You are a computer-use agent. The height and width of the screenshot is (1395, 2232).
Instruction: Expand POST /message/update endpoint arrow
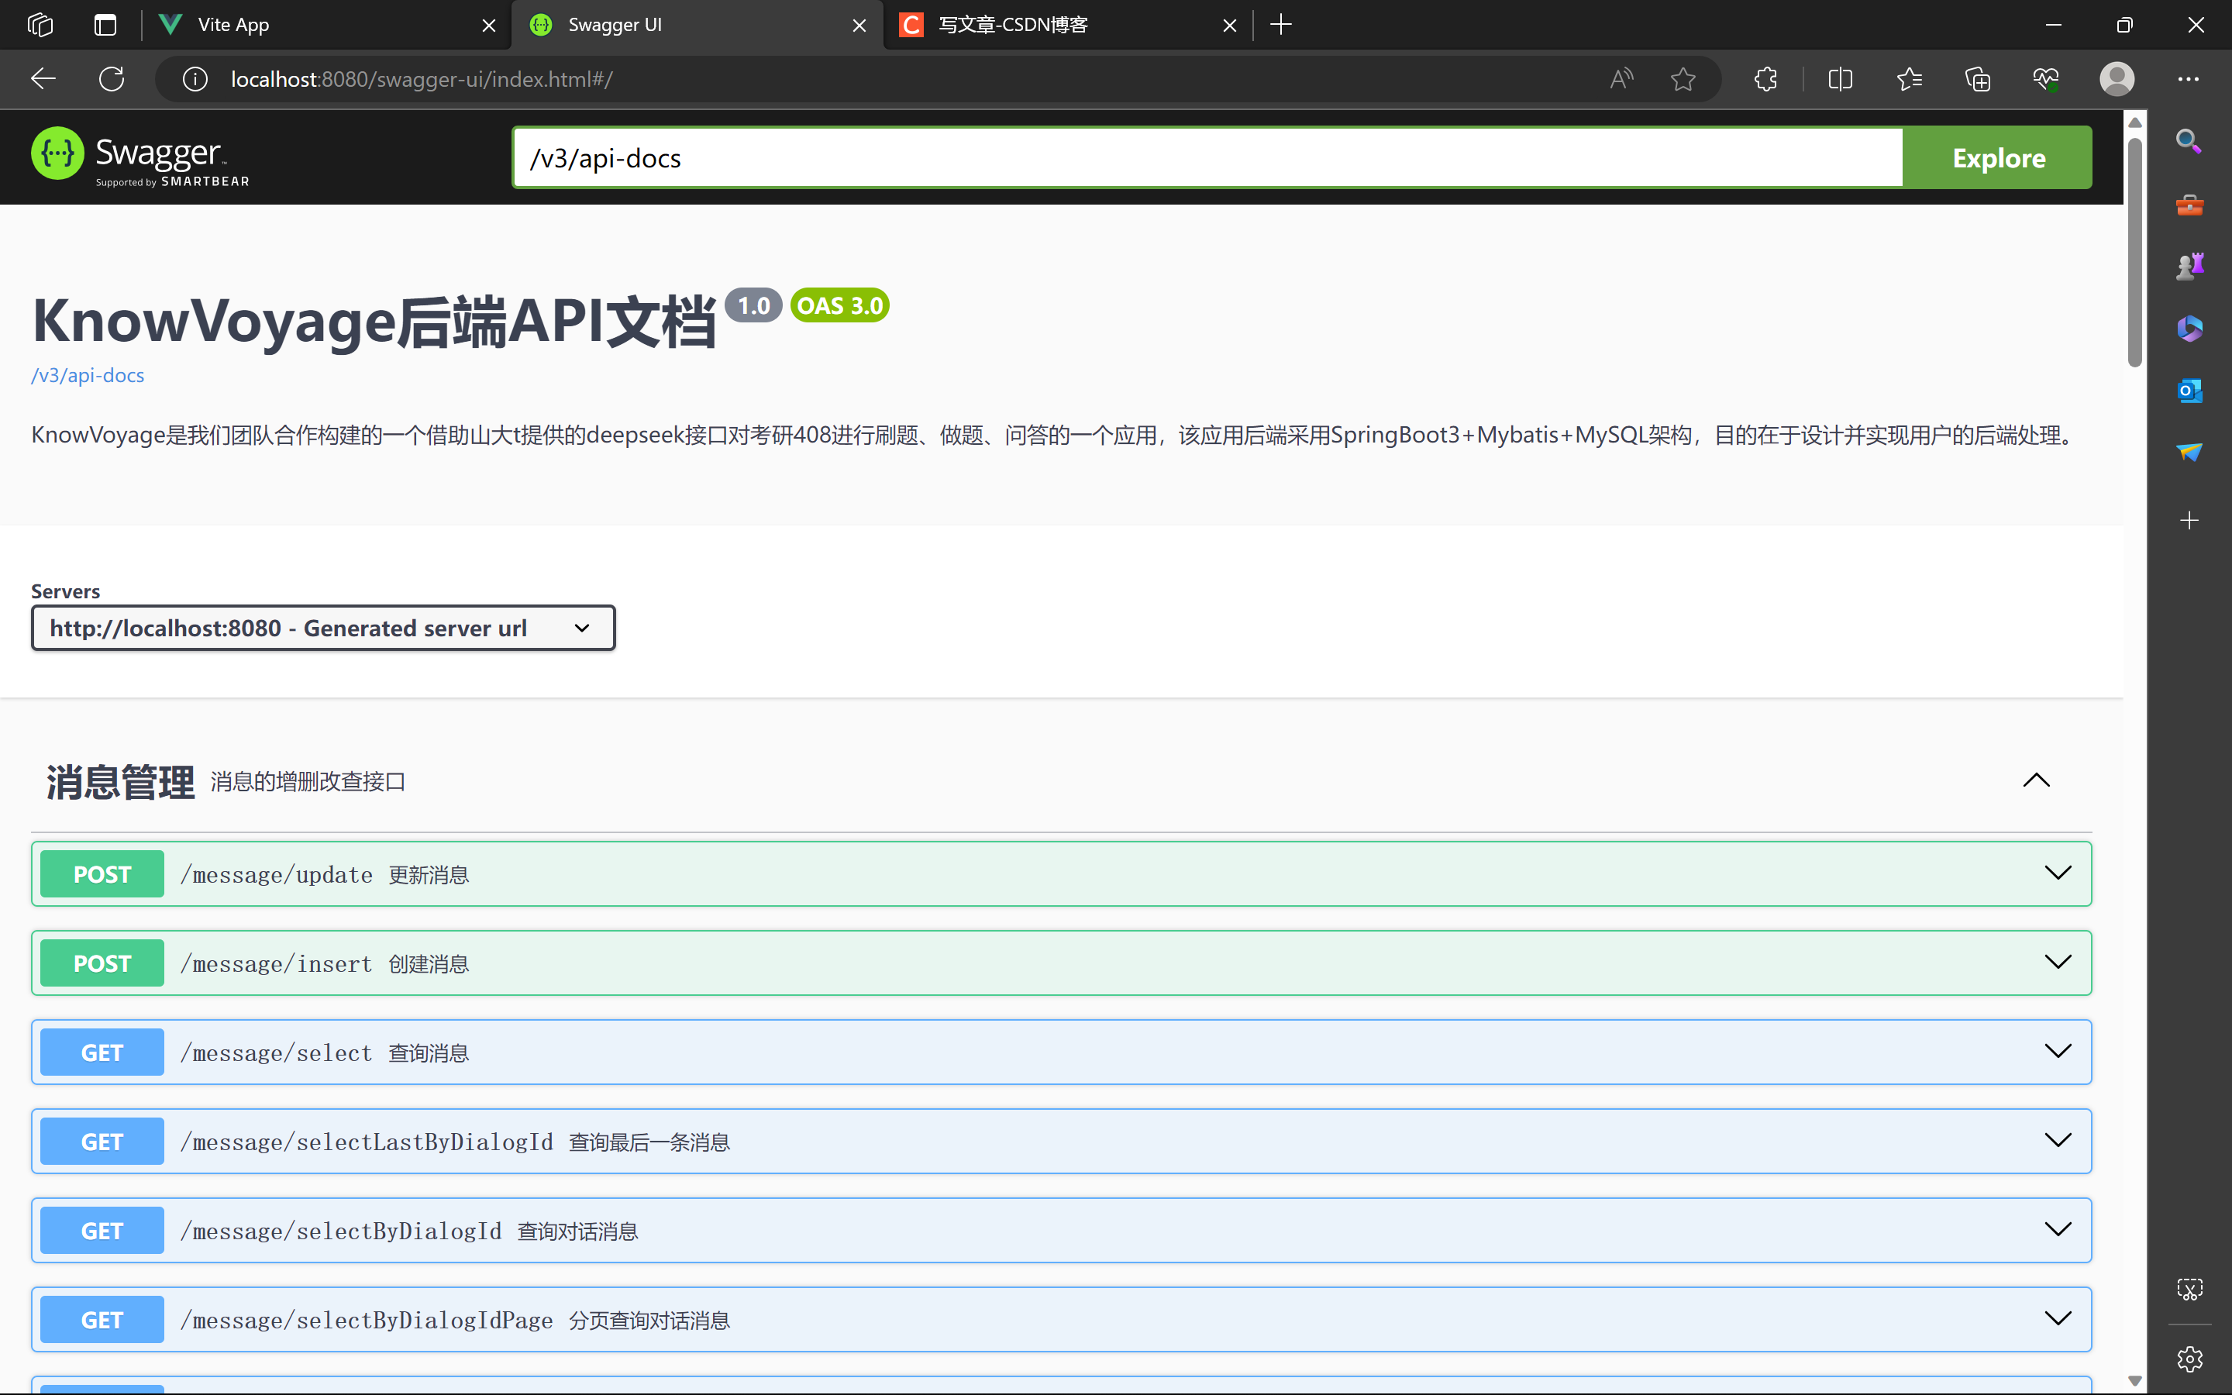pyautogui.click(x=2057, y=873)
